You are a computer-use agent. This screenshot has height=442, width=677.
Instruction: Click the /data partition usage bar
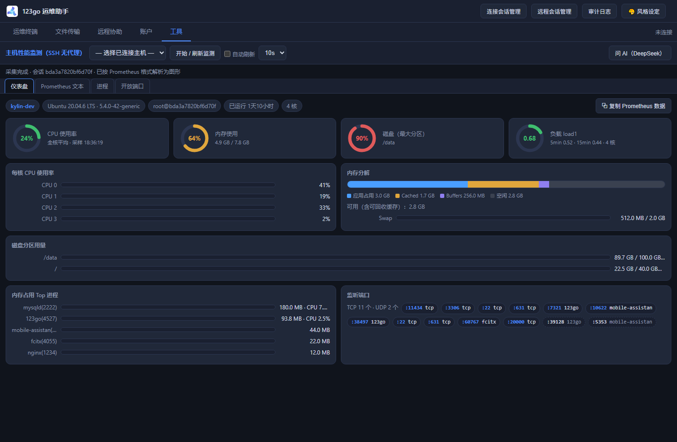pos(336,257)
